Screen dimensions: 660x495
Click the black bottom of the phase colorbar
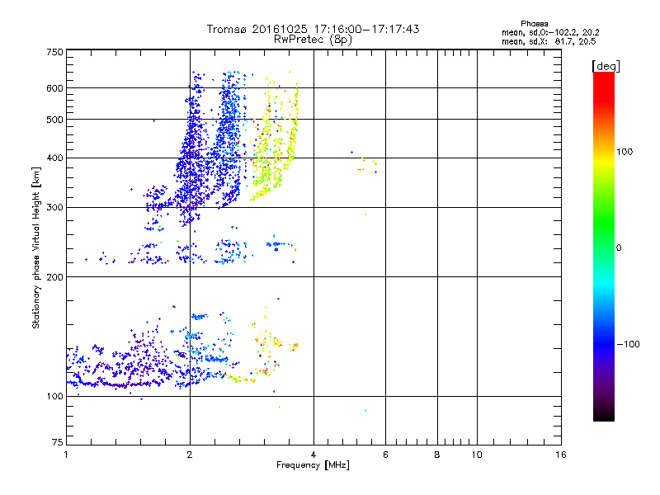[604, 416]
